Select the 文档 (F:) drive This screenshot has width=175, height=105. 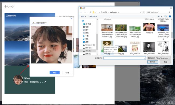pos(87,54)
